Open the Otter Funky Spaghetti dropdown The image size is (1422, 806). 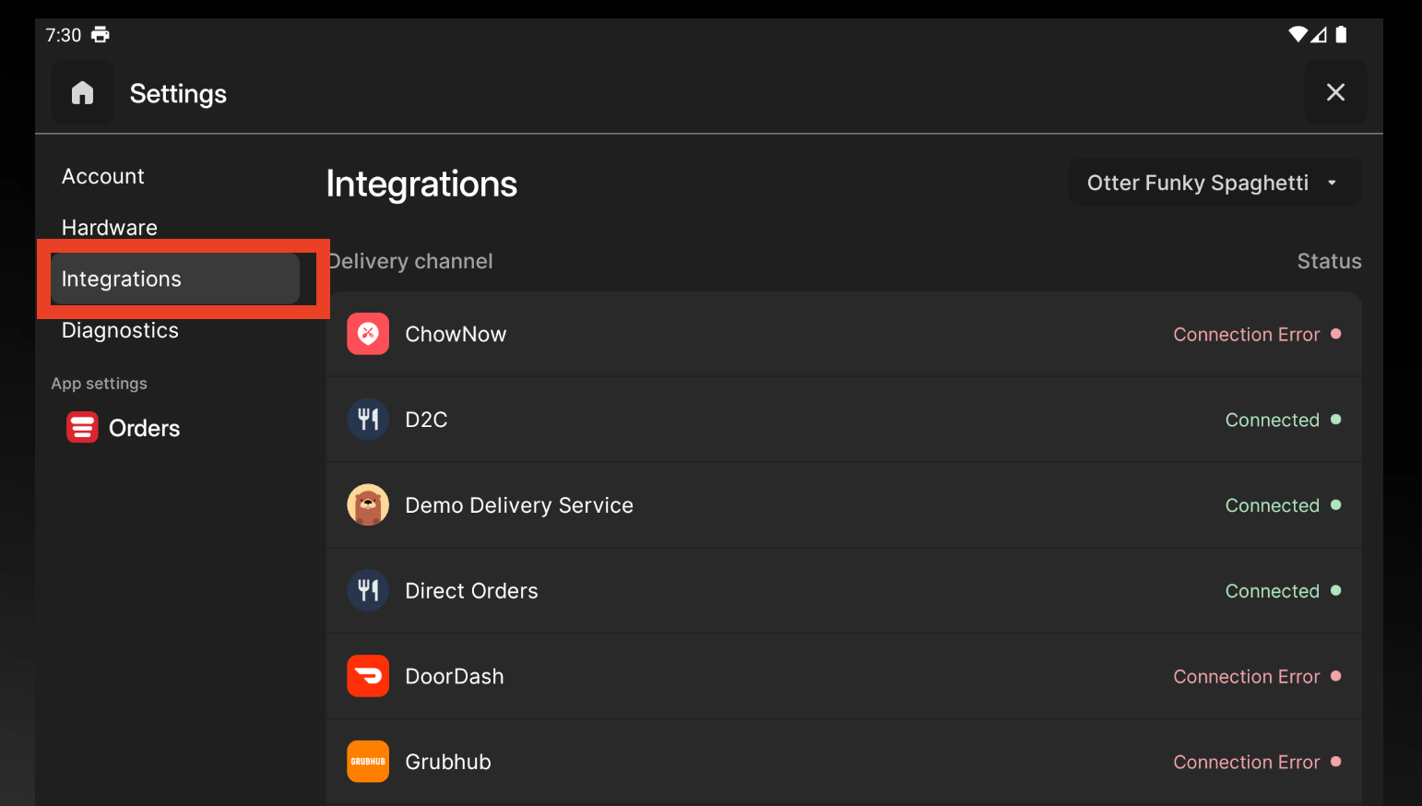tap(1197, 183)
